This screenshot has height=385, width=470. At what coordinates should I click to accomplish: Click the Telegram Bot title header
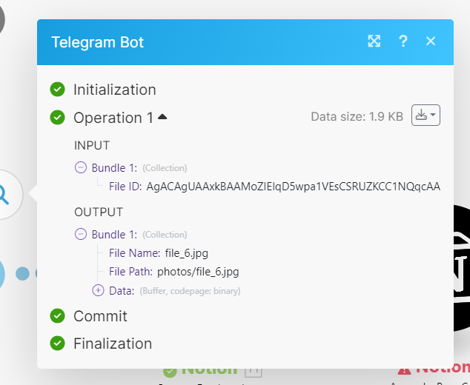point(98,42)
